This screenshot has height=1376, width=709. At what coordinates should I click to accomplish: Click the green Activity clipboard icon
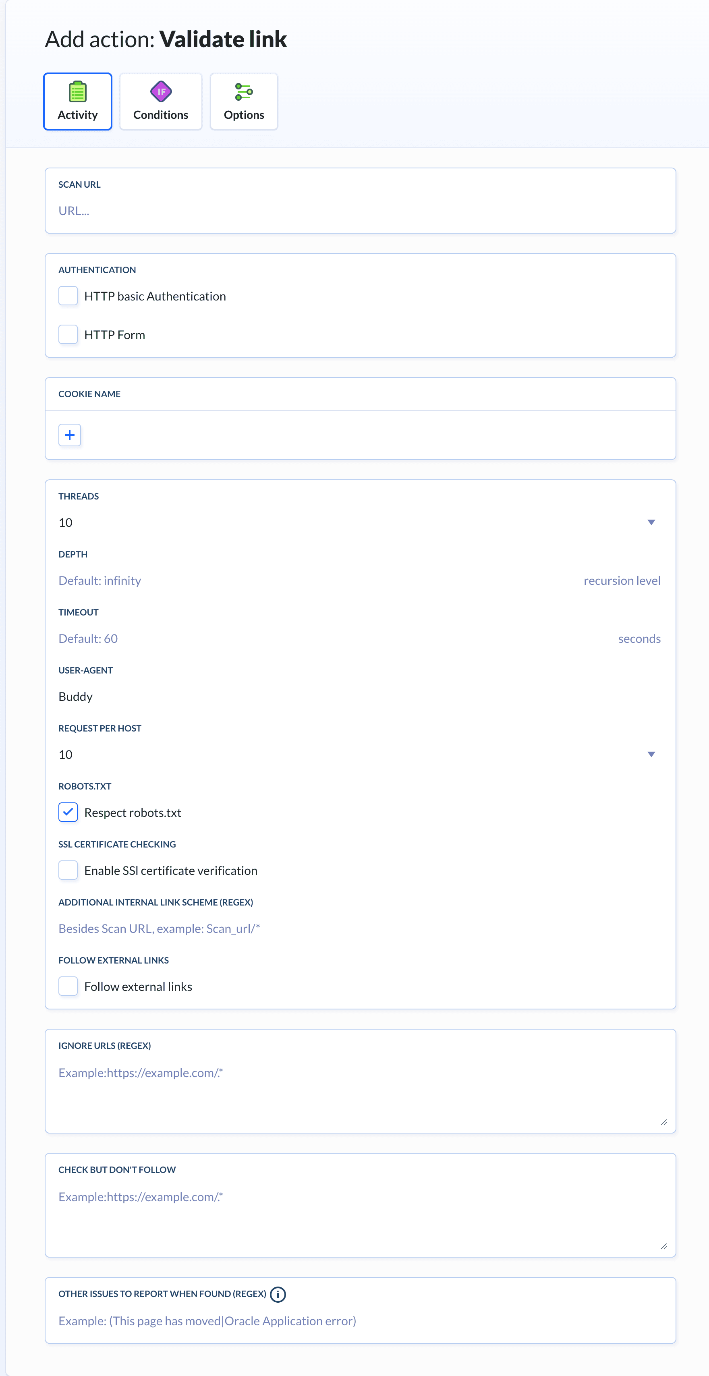pos(77,92)
